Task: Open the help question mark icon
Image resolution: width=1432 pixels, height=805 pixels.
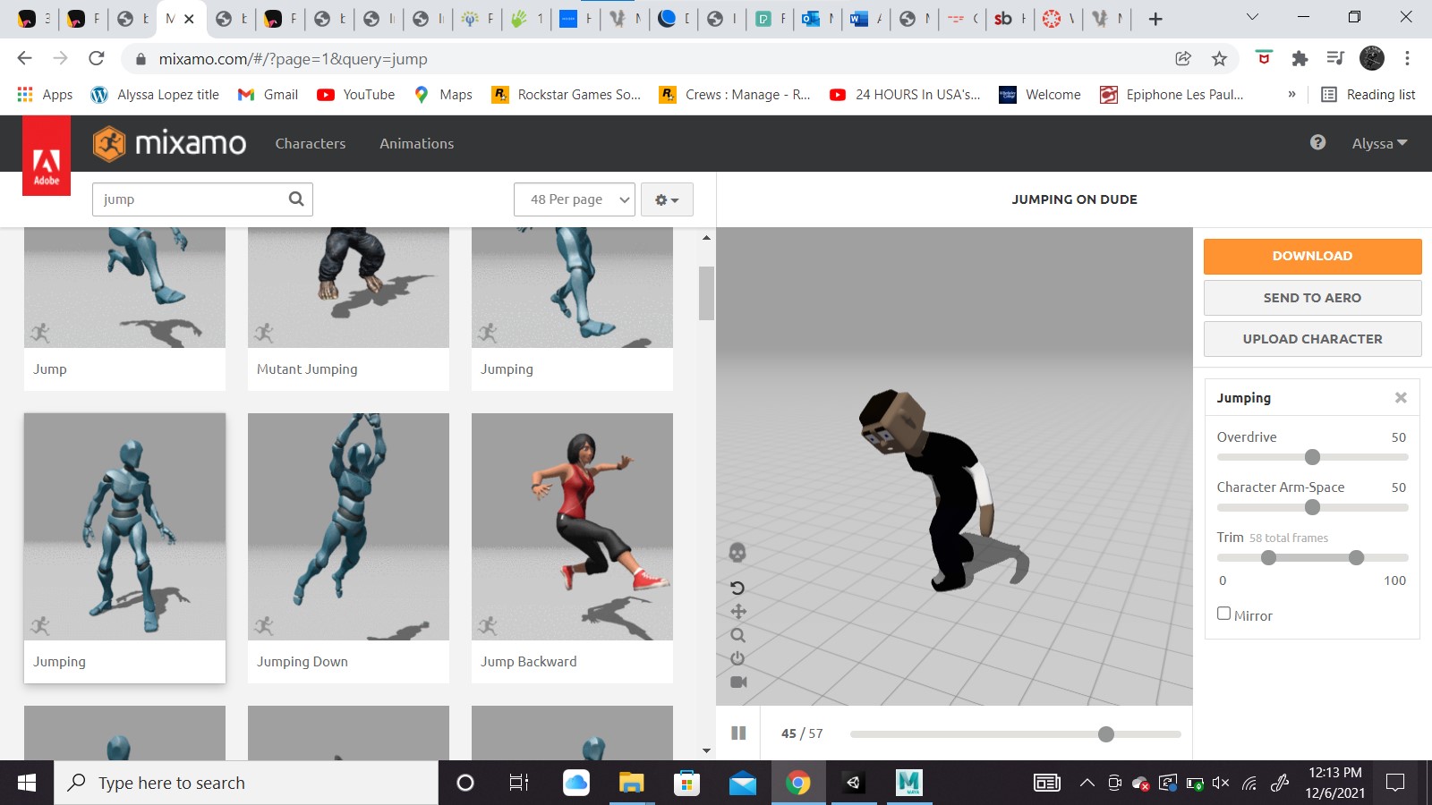Action: (x=1317, y=142)
